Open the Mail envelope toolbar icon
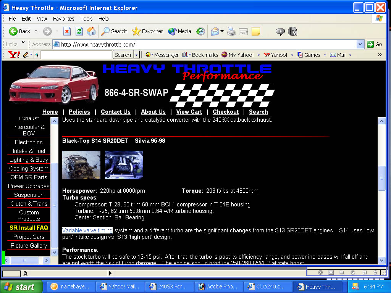The image size is (391, 293). [x=215, y=31]
